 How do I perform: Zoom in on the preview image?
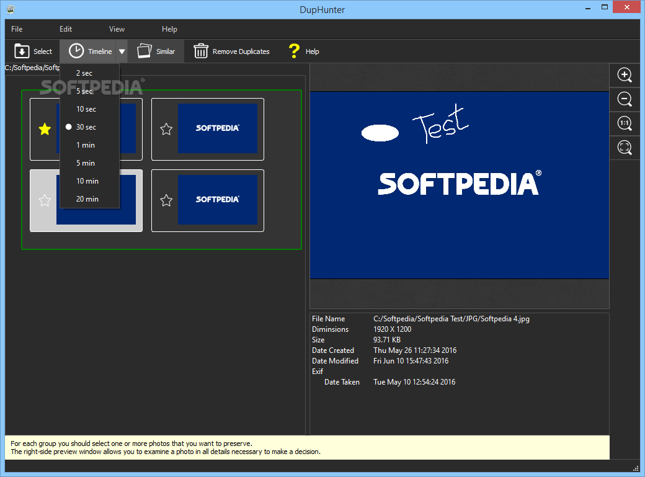[x=625, y=75]
